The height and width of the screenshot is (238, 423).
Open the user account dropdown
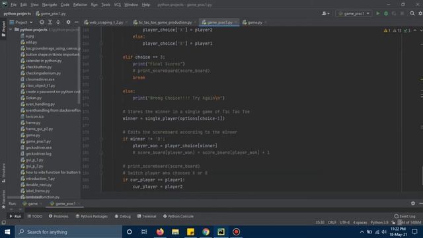click(x=326, y=13)
